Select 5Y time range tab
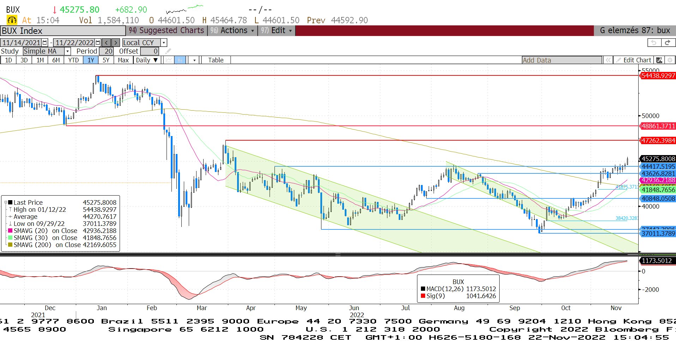This screenshot has width=676, height=357. click(x=106, y=60)
